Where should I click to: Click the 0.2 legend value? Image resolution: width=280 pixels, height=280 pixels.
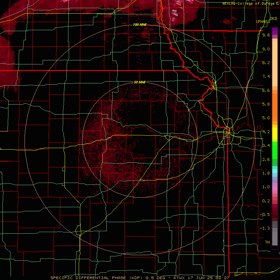tap(266, 201)
